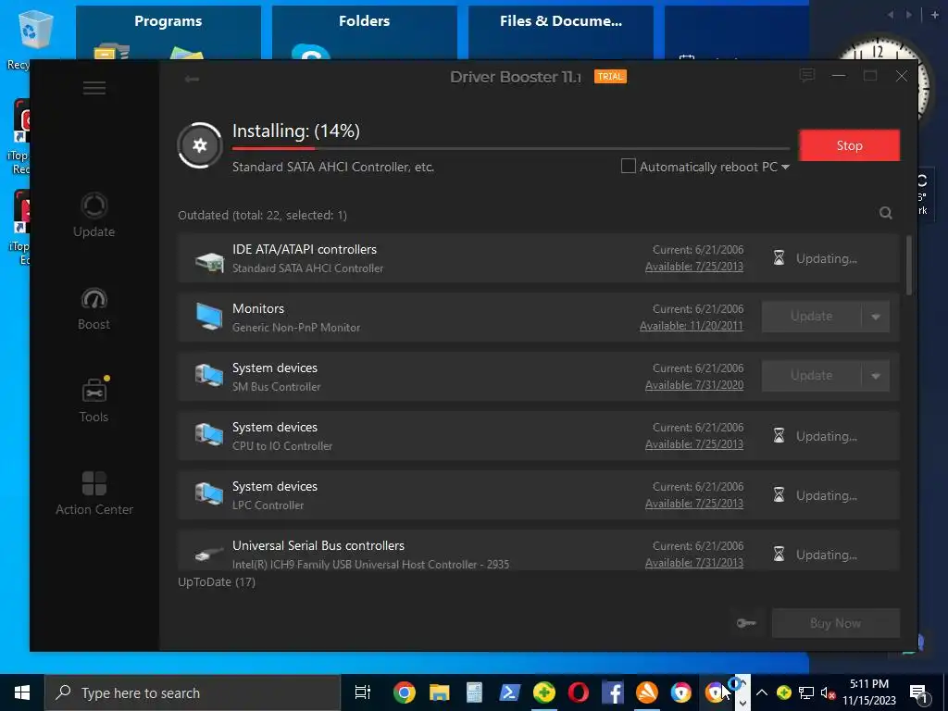The image size is (948, 711).
Task: Open Available 7/31/2020 link for SM Bus Controller
Action: click(694, 385)
